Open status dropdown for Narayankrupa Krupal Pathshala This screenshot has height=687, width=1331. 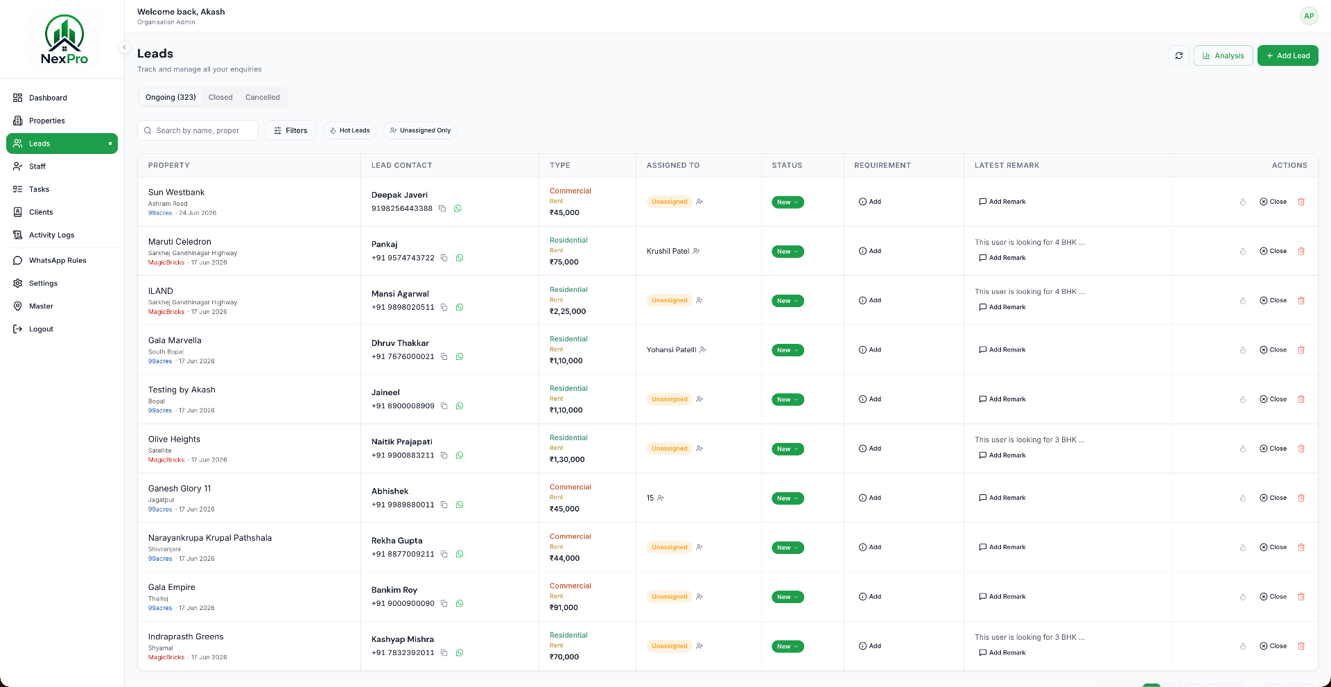tap(788, 548)
